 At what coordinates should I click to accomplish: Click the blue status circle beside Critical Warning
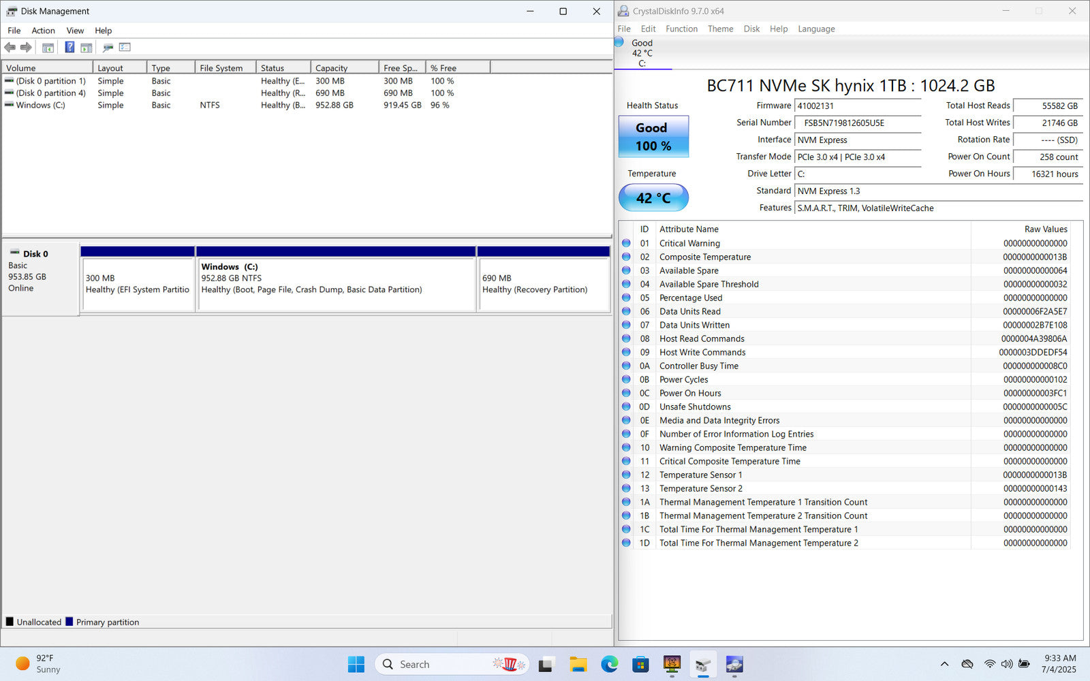(626, 243)
